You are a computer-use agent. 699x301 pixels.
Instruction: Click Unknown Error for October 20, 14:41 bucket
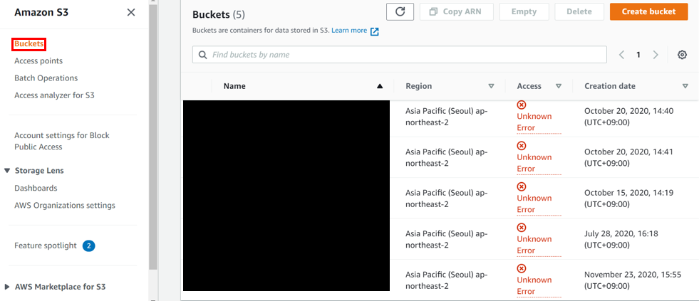(539, 163)
